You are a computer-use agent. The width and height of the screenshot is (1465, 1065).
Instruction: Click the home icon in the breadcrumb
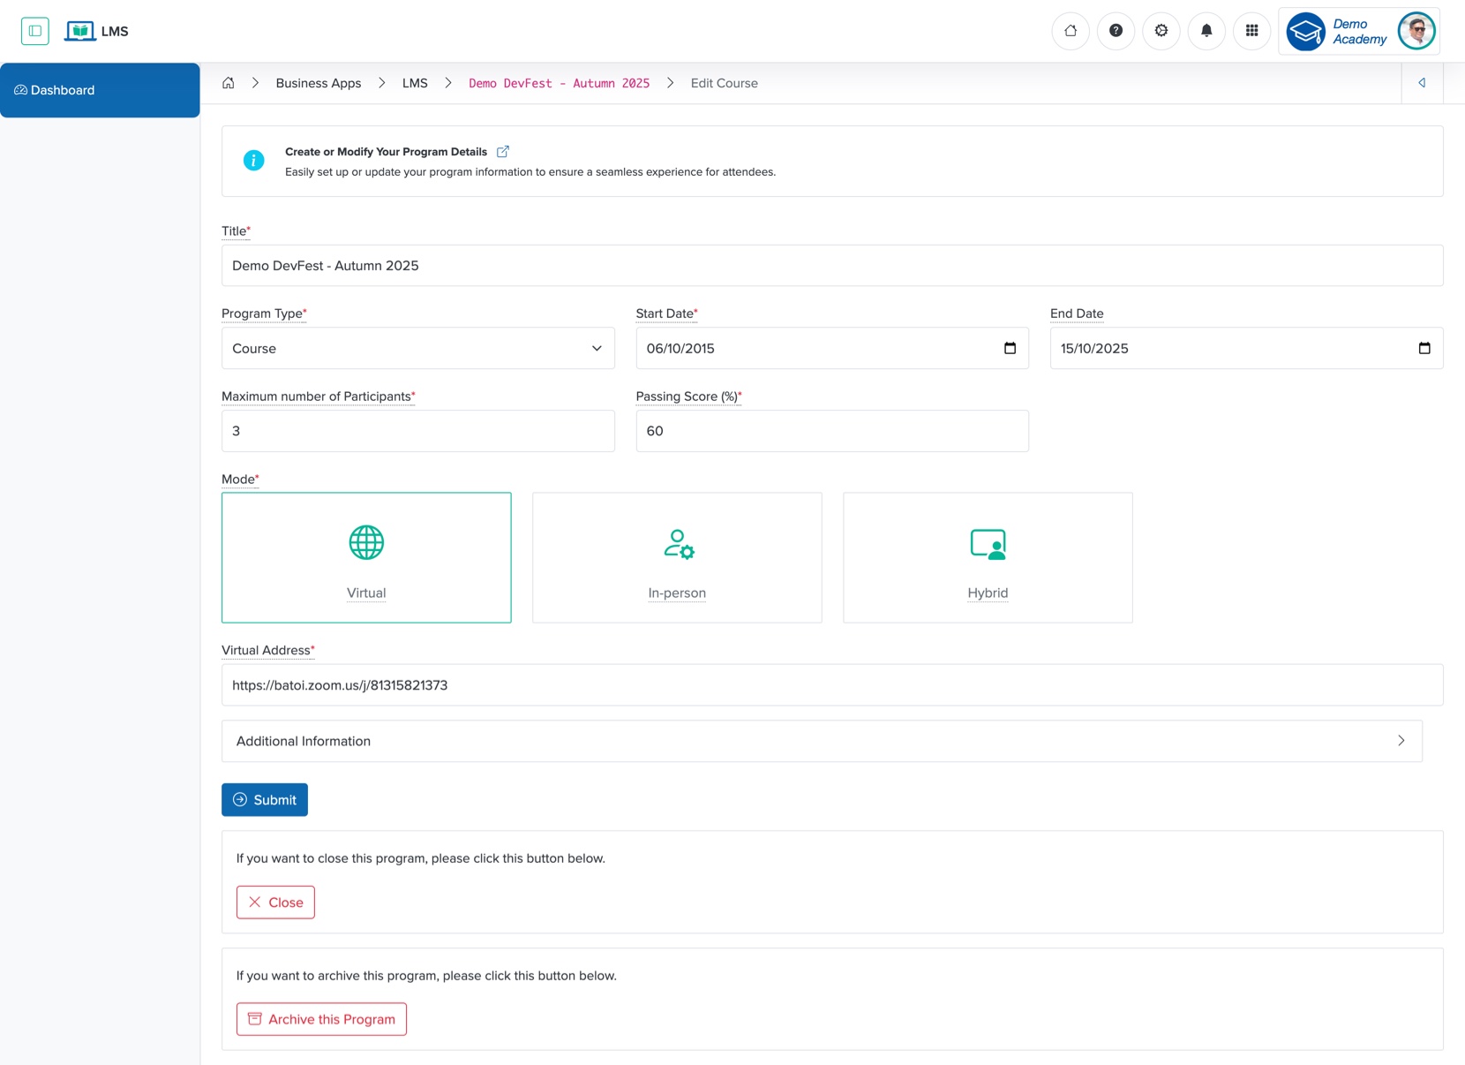point(228,82)
